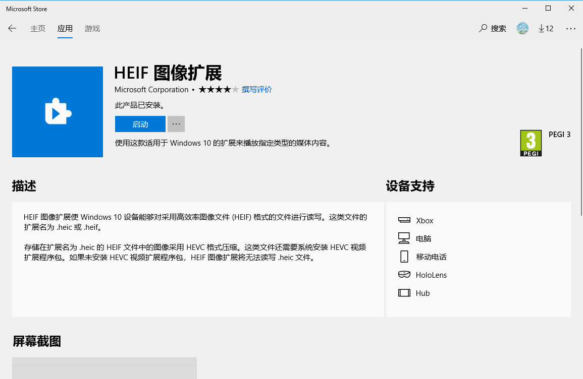
Task: Click the PEGI 3 rating badge
Action: [x=531, y=143]
